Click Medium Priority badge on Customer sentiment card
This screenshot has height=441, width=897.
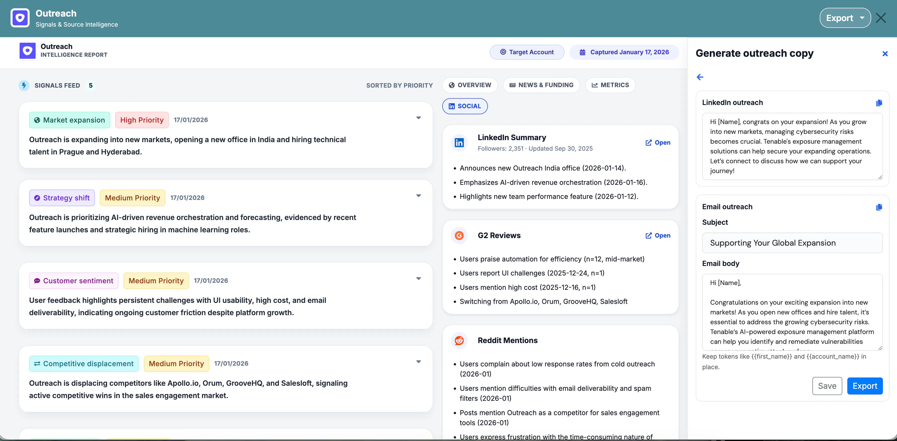(x=156, y=281)
